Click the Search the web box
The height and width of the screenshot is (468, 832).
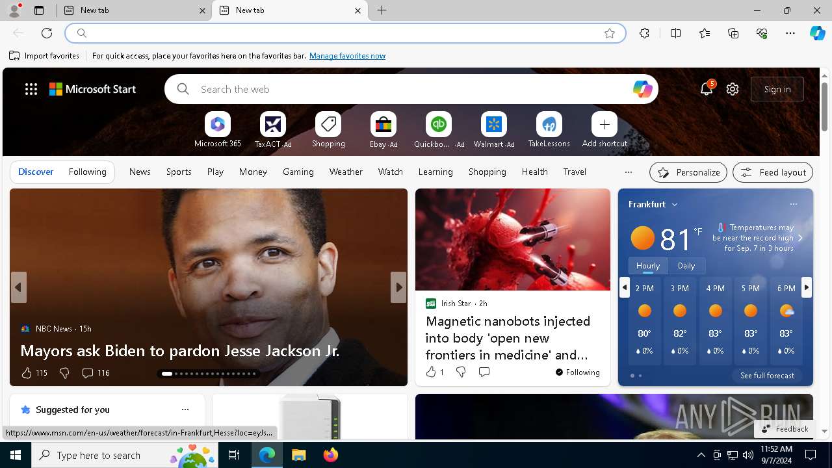point(411,89)
